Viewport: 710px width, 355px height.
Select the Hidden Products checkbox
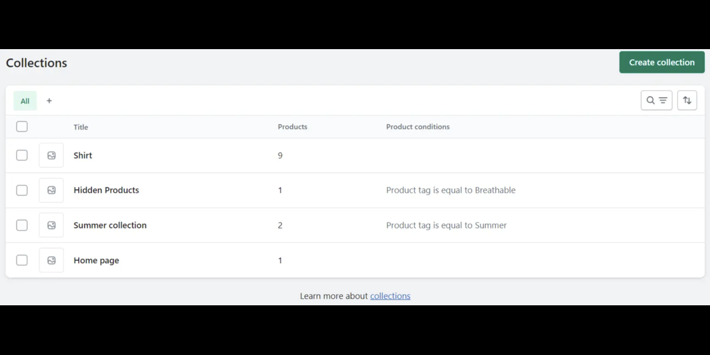point(22,191)
